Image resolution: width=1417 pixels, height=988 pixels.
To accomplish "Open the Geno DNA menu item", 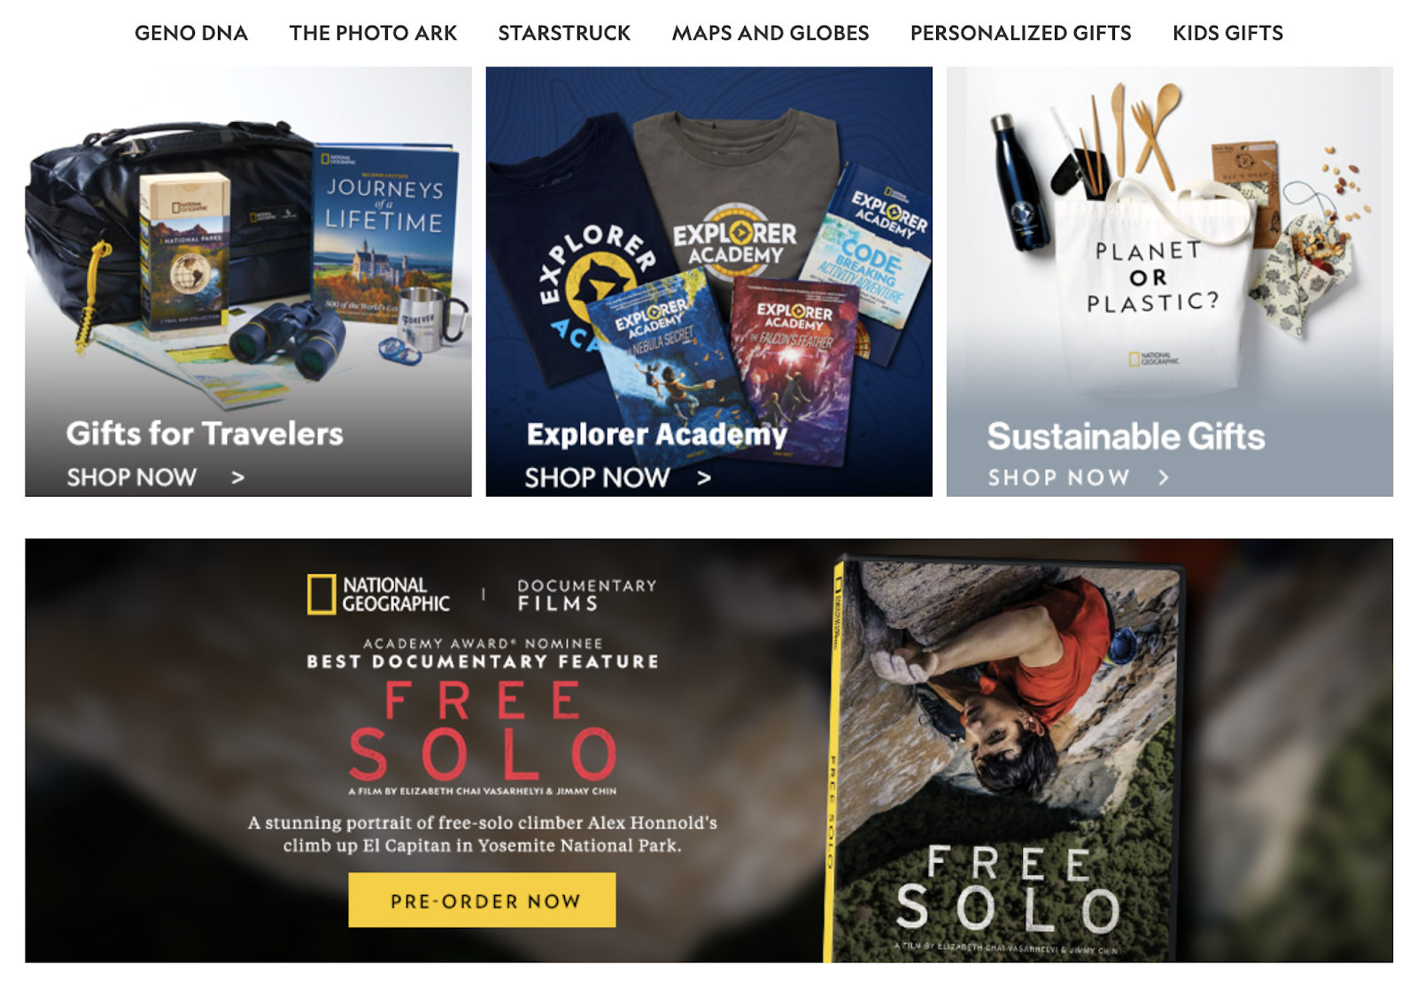I will tap(191, 33).
